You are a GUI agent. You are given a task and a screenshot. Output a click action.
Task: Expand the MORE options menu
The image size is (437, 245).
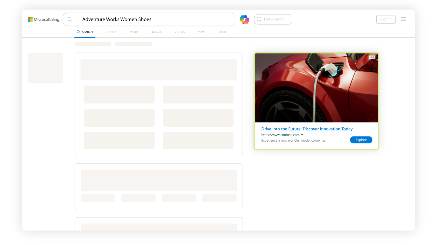pos(221,32)
